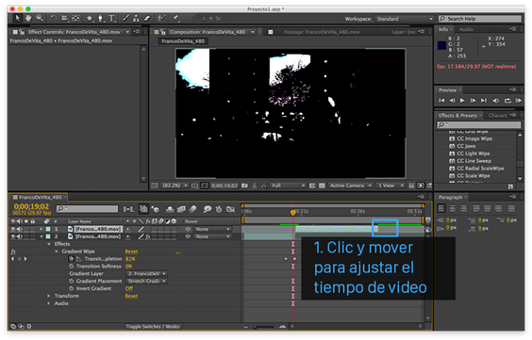
Task: Step to previous frame in Preview
Action: click(x=452, y=101)
